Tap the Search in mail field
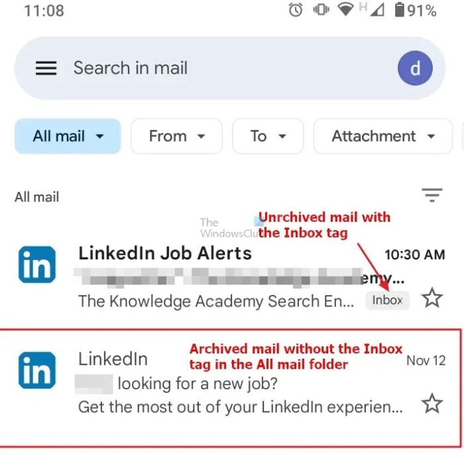Screen dimensions: 464x454 coord(199,68)
